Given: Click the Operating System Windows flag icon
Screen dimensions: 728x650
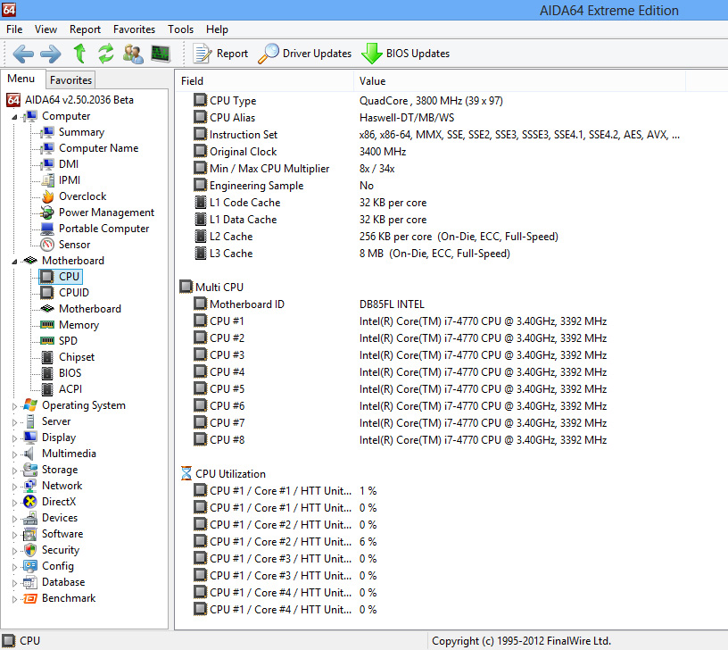Looking at the screenshot, I should (30, 405).
